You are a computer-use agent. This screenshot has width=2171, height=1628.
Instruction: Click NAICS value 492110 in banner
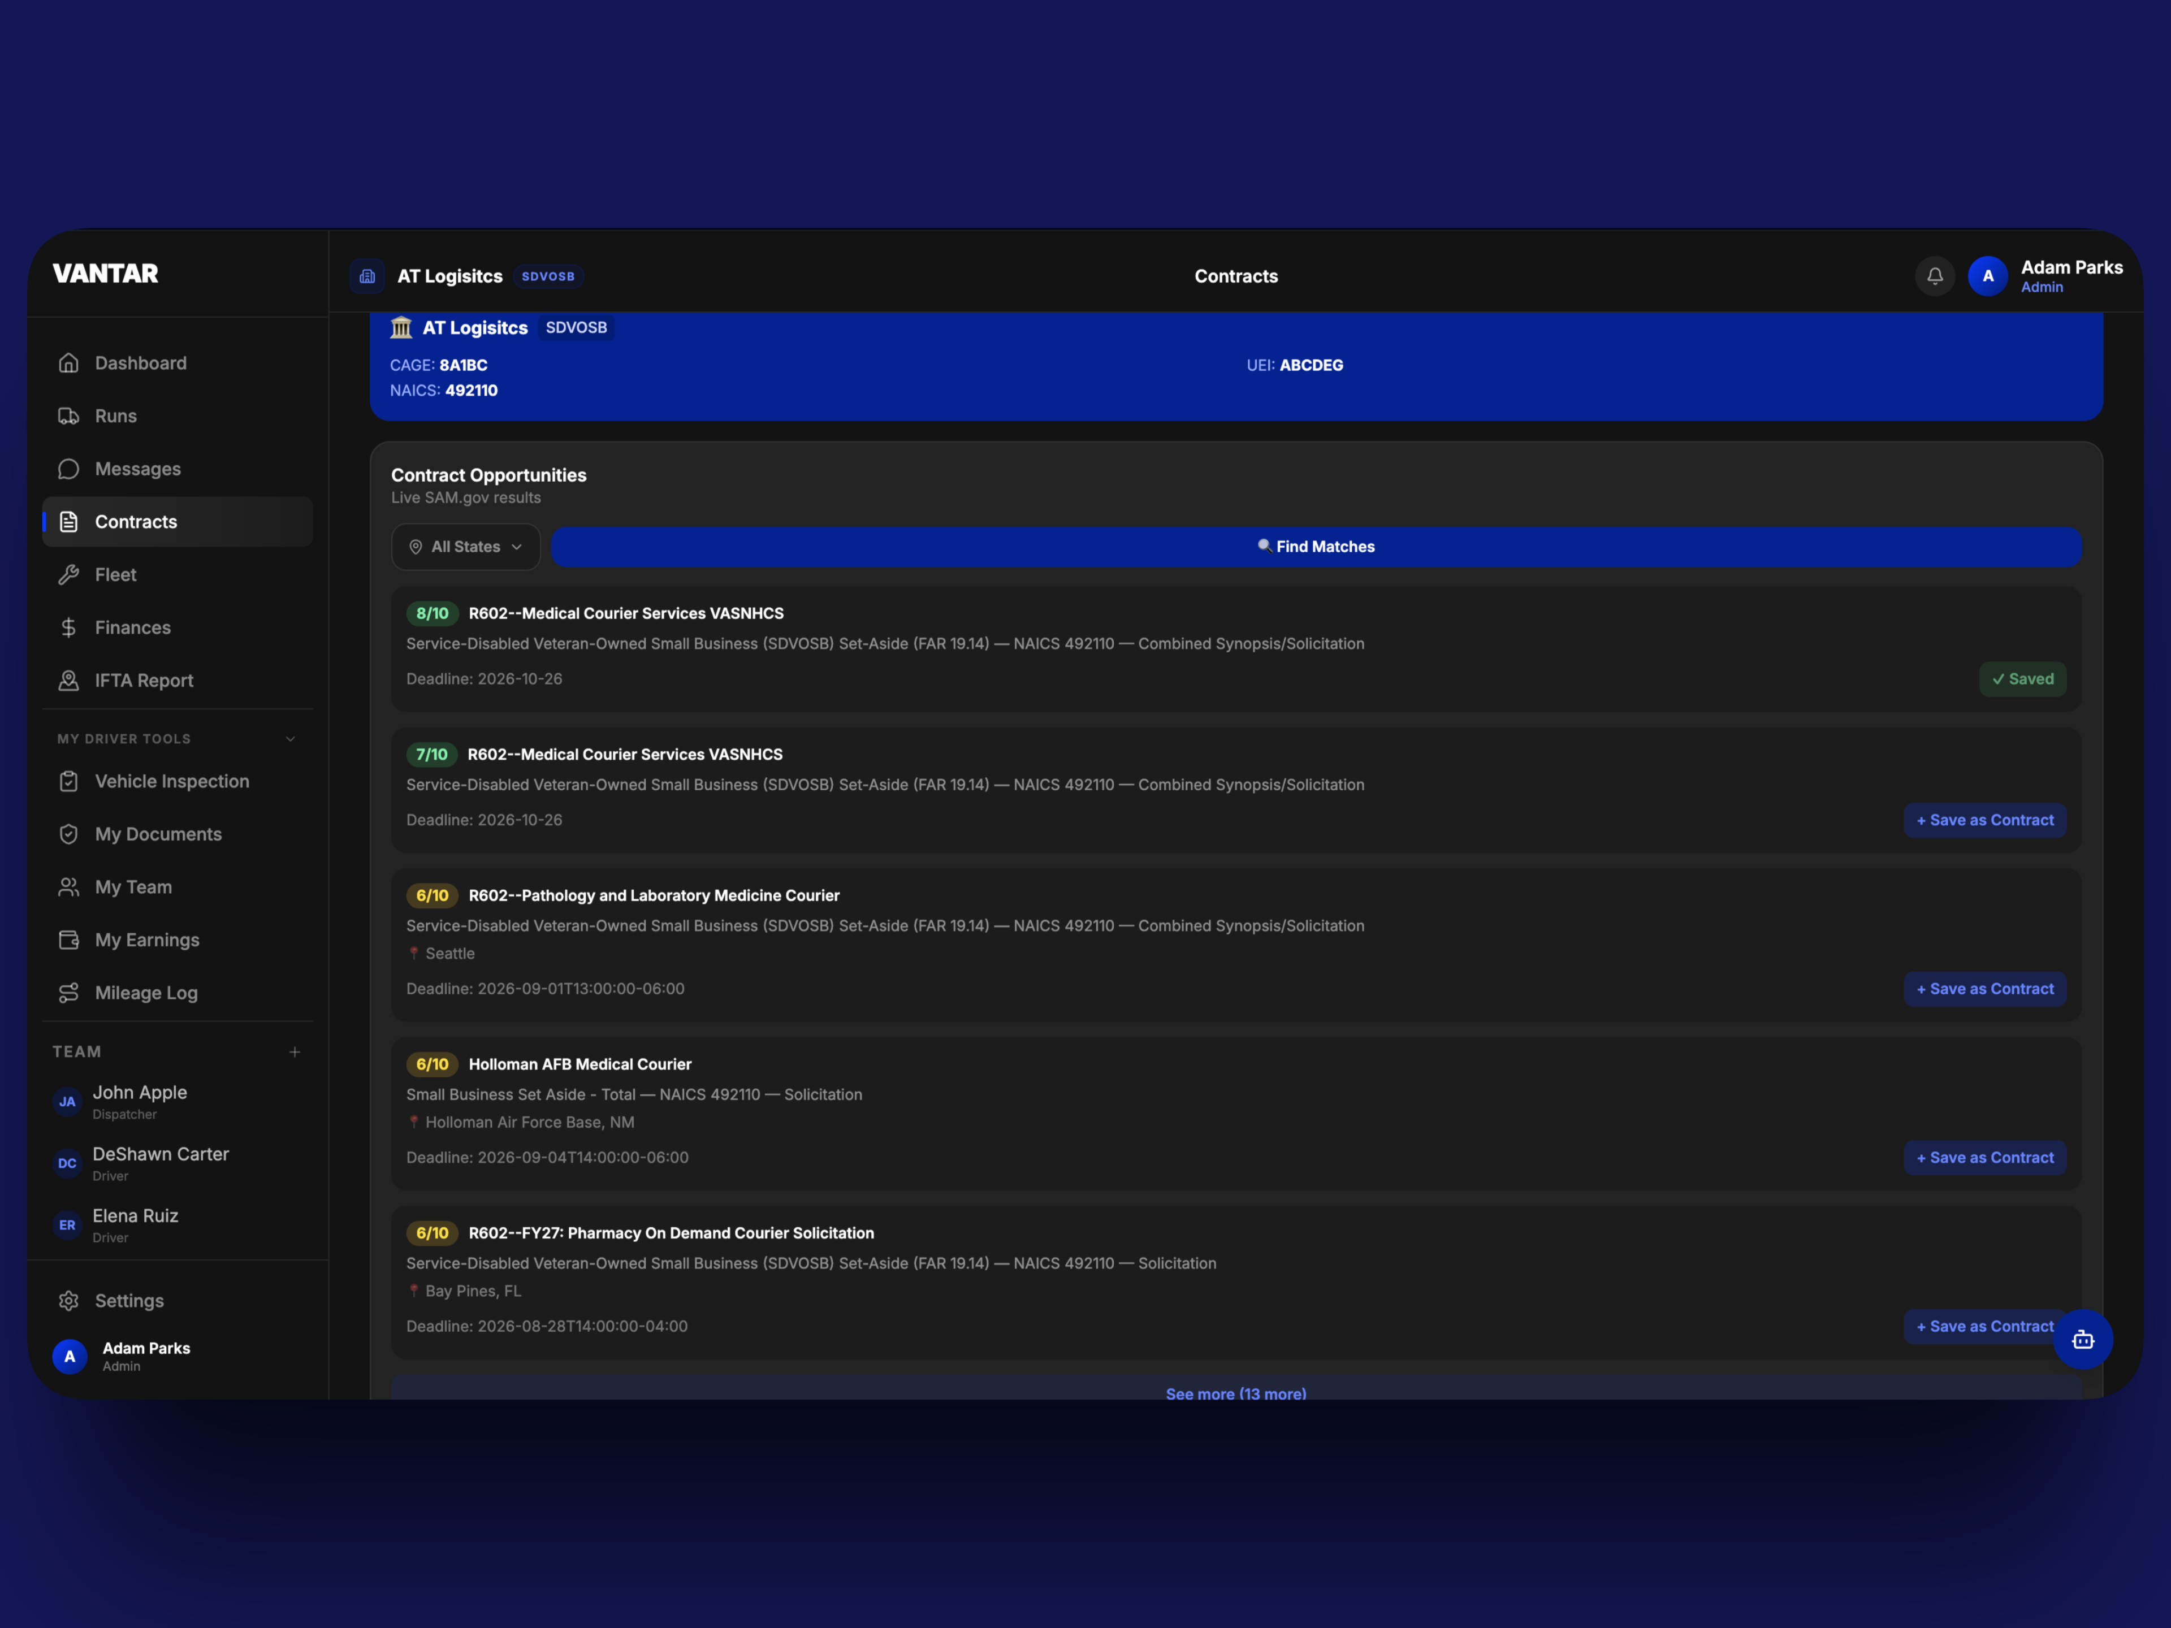tap(471, 391)
